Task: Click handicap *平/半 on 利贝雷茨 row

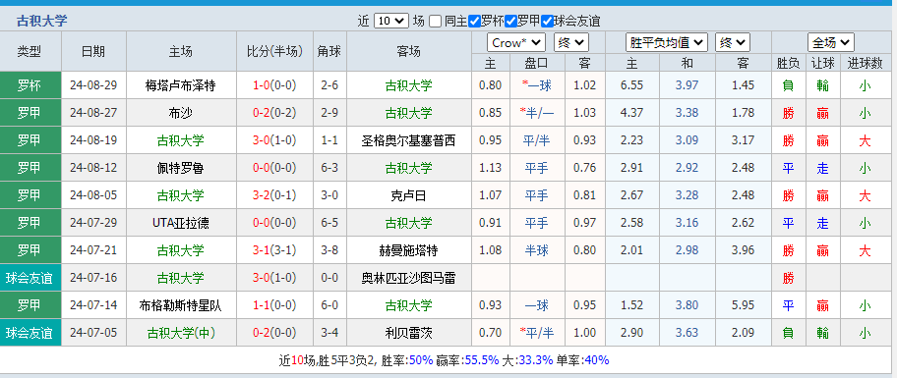Action: point(537,333)
